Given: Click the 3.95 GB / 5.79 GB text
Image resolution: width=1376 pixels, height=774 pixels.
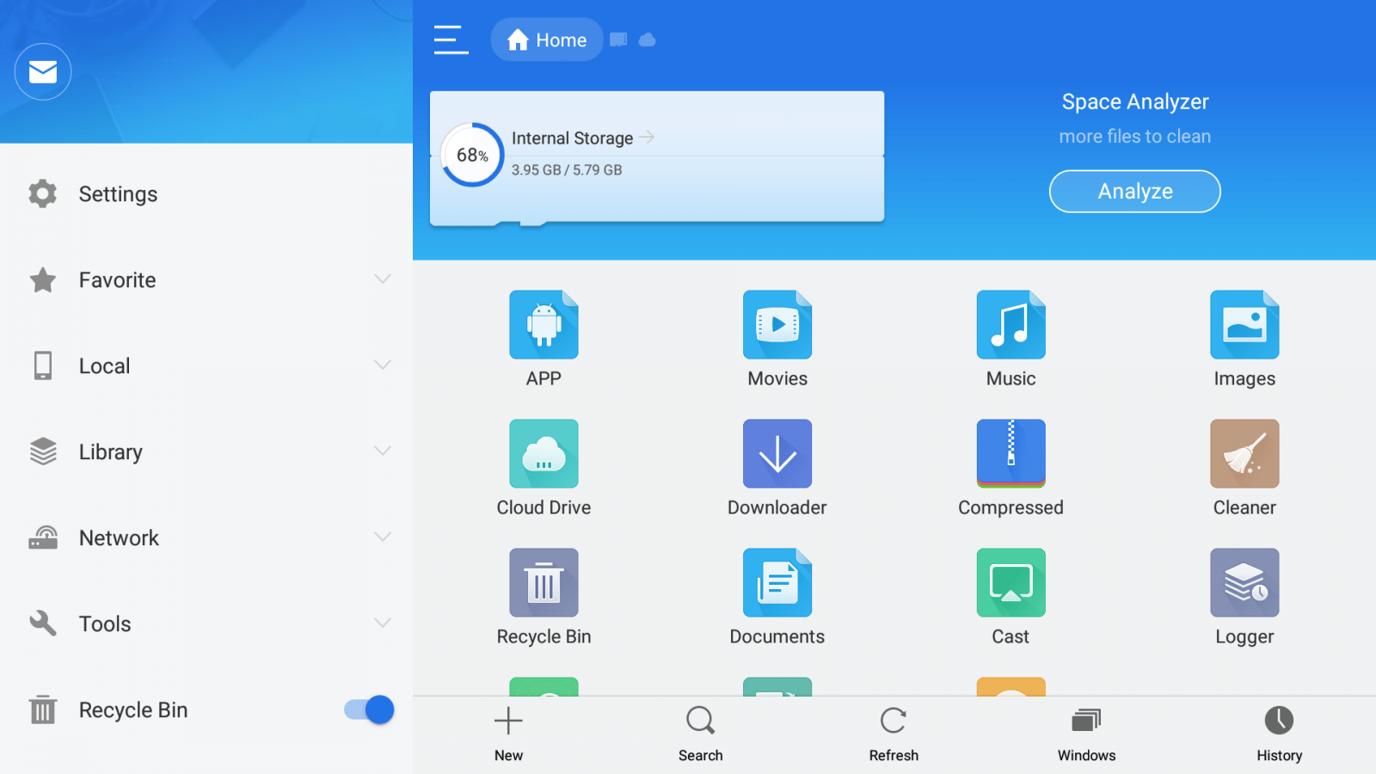Looking at the screenshot, I should click(567, 170).
